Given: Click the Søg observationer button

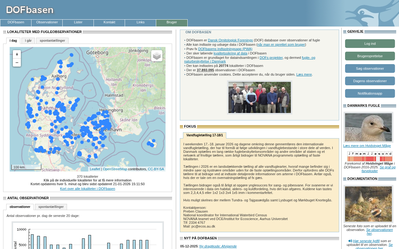Looking at the screenshot, I should click(370, 68).
